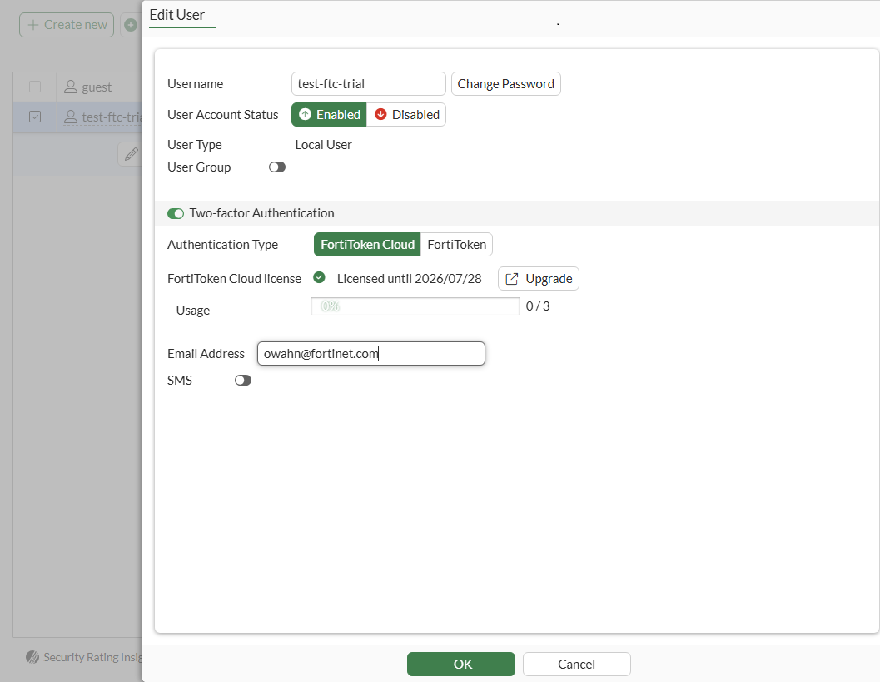Click the green plus icon beside Create new
880x682 pixels.
click(131, 25)
